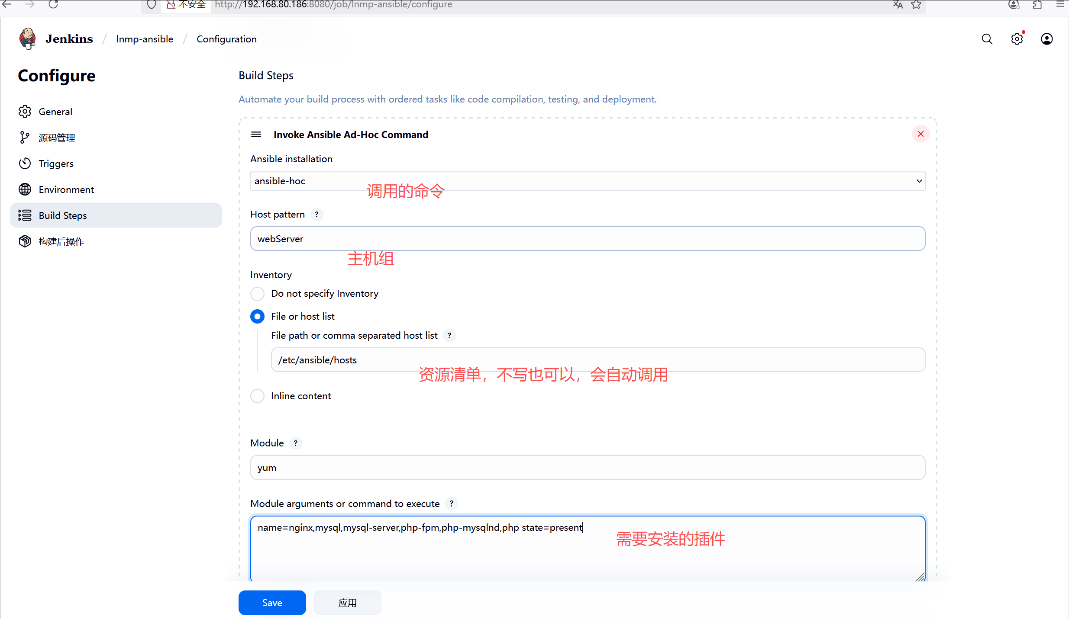1069x619 pixels.
Task: Open help for Host pattern
Action: click(317, 215)
